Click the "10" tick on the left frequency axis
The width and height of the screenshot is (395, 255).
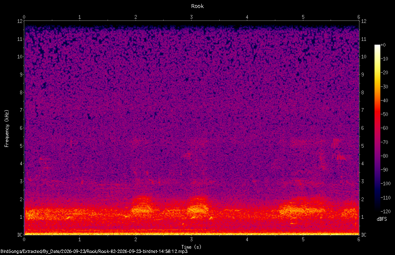point(20,57)
